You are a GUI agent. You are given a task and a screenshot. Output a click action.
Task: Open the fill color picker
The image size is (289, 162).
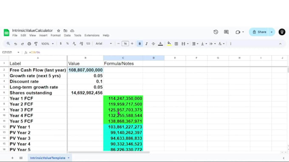click(169, 44)
